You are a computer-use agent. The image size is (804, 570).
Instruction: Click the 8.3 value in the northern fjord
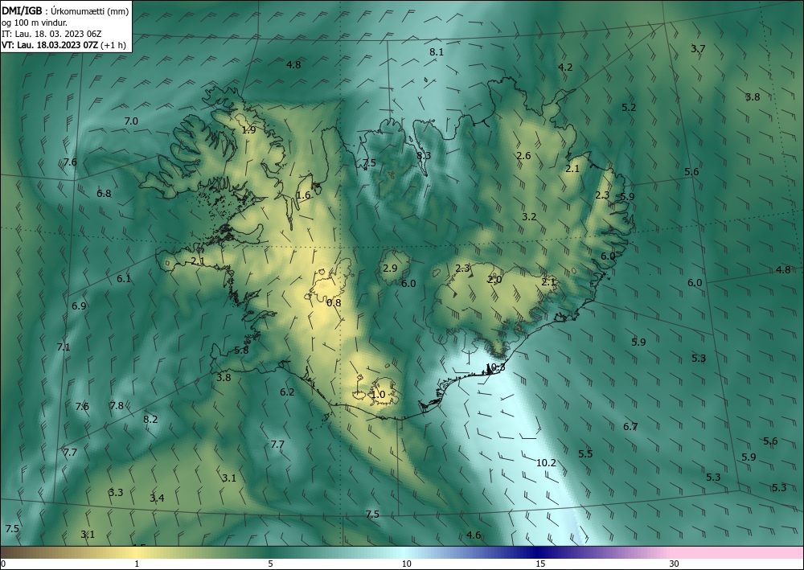[x=424, y=155]
